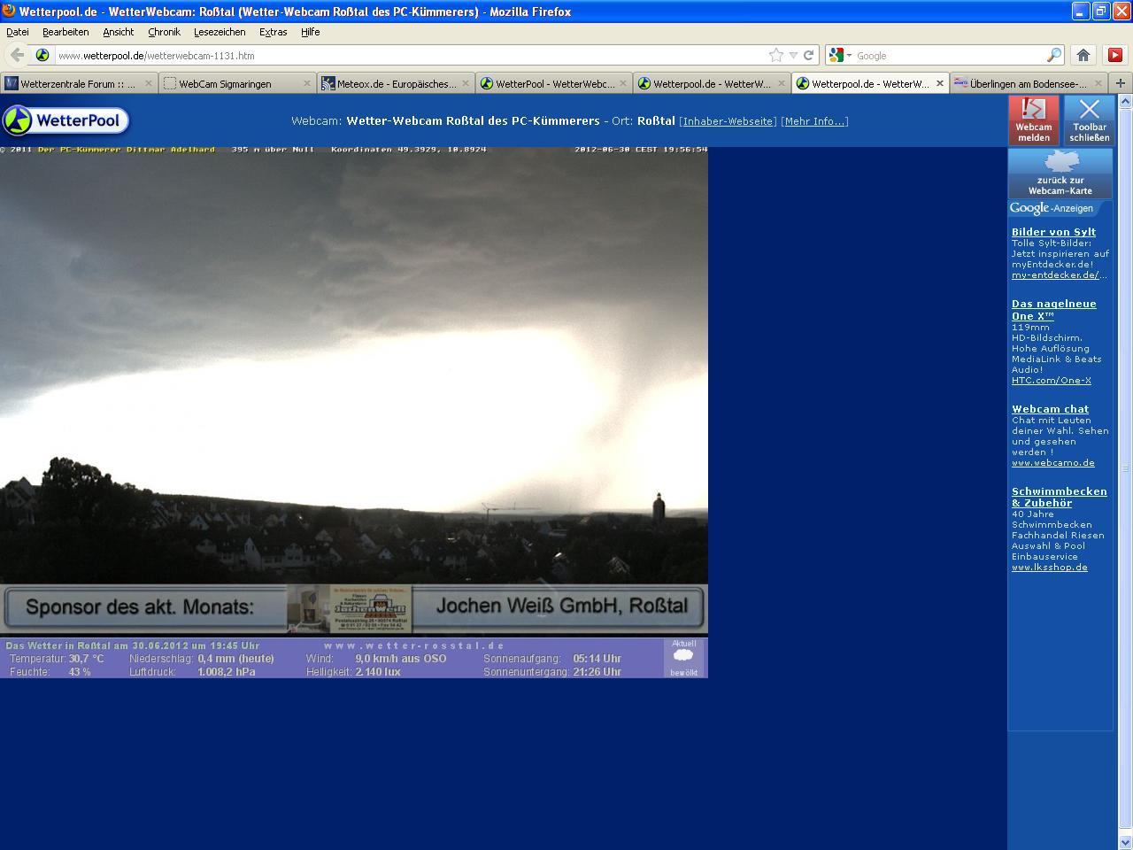
Task: Close the Meteox.de tab
Action: click(x=466, y=83)
